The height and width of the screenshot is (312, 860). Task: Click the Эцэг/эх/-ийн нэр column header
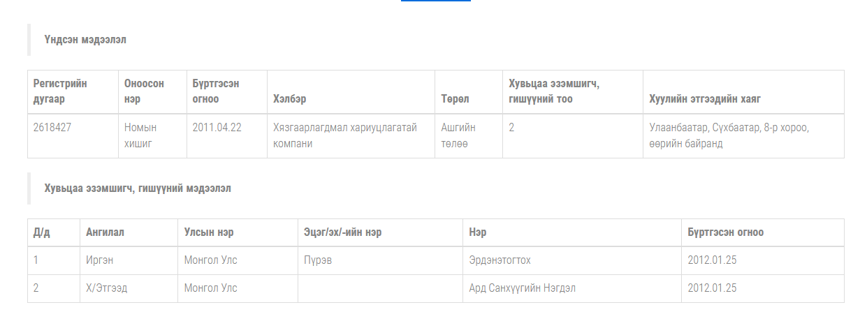tap(342, 232)
